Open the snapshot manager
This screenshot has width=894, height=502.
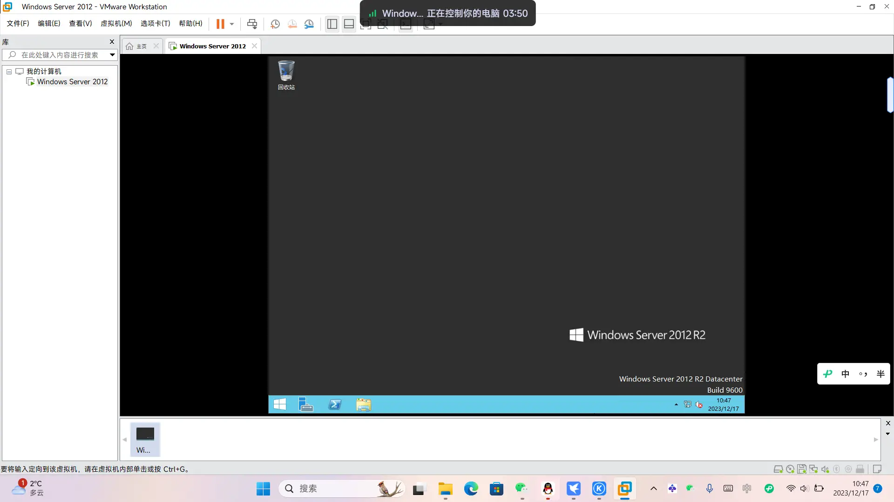310,24
